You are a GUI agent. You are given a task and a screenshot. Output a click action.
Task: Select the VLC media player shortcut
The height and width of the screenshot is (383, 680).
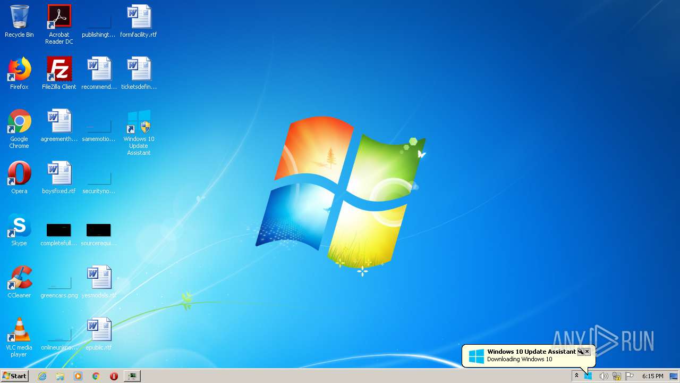click(19, 337)
